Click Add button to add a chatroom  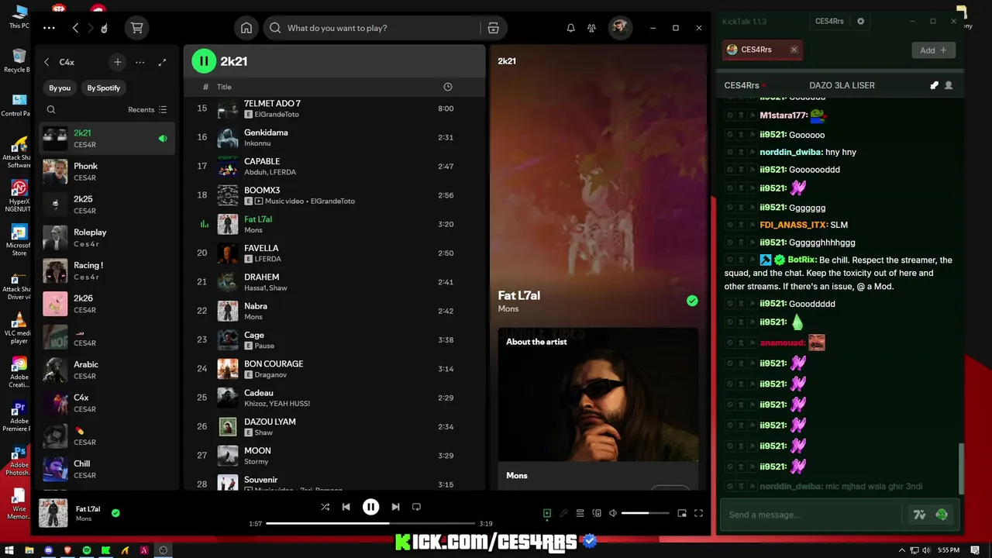pos(933,50)
